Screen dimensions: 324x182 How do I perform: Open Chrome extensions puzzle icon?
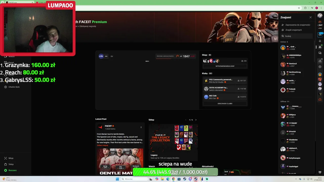coord(305,8)
